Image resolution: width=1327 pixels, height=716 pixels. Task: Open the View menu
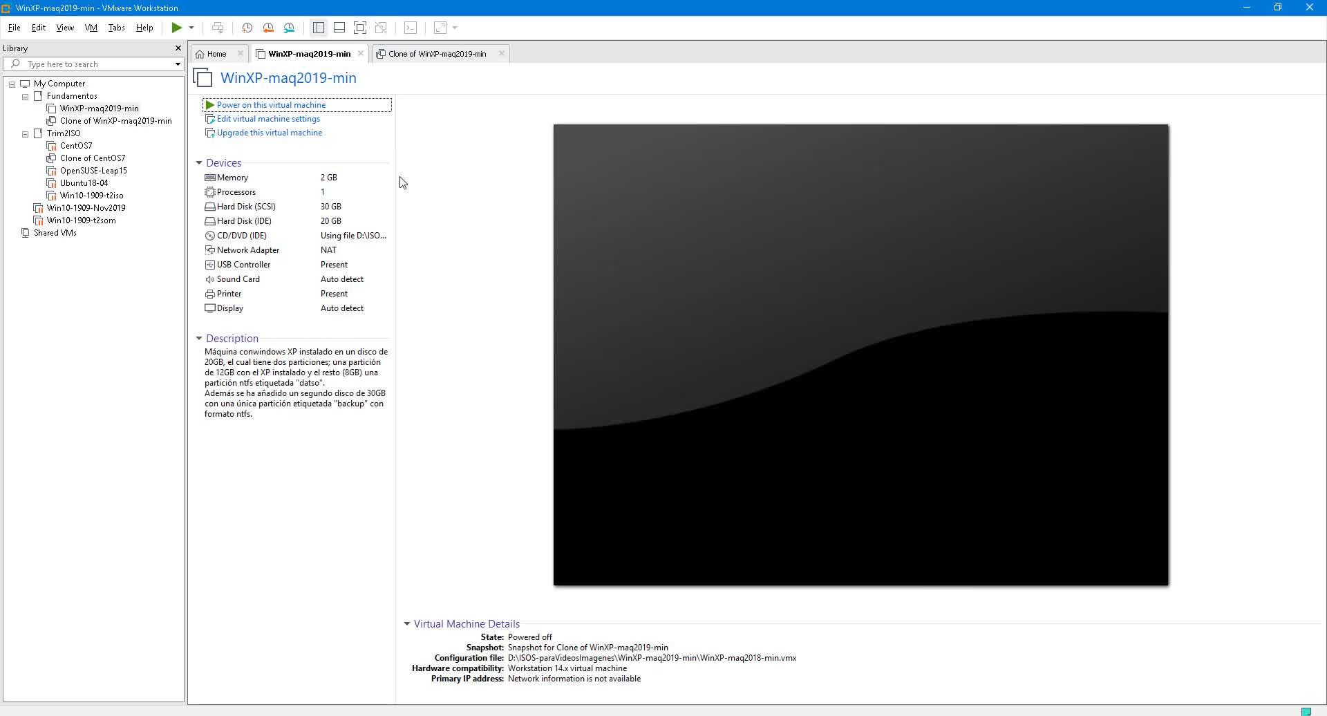point(65,28)
